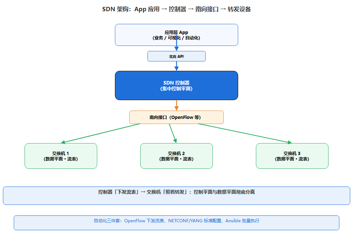This screenshot has height=236, width=356.
Task: Select the blue SDN 控制器 box
Action: coord(176,85)
